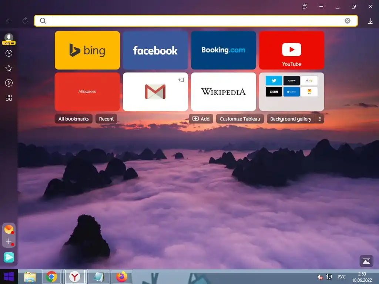
Task: Select Yandex Browser on taskbar
Action: coord(75,277)
